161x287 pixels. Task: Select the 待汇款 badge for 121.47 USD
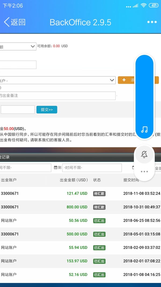tap(99, 194)
